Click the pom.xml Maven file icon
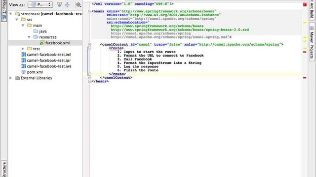 coord(24,72)
